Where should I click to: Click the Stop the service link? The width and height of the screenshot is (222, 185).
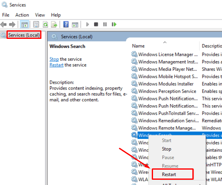54,59
